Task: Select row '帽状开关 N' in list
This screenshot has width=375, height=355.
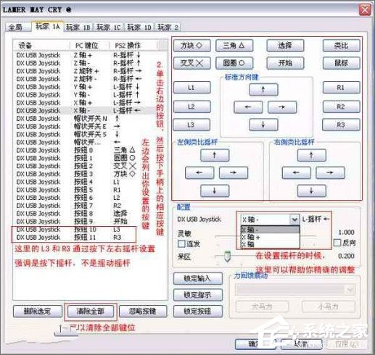Action: (x=90, y=119)
